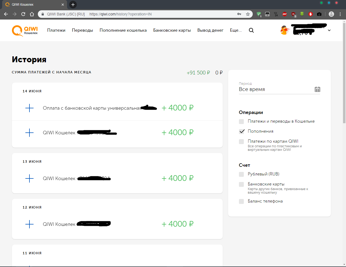The image size is (346, 267).
Task: Check the Рублевый (RUB) account filter
Action: tap(241, 174)
